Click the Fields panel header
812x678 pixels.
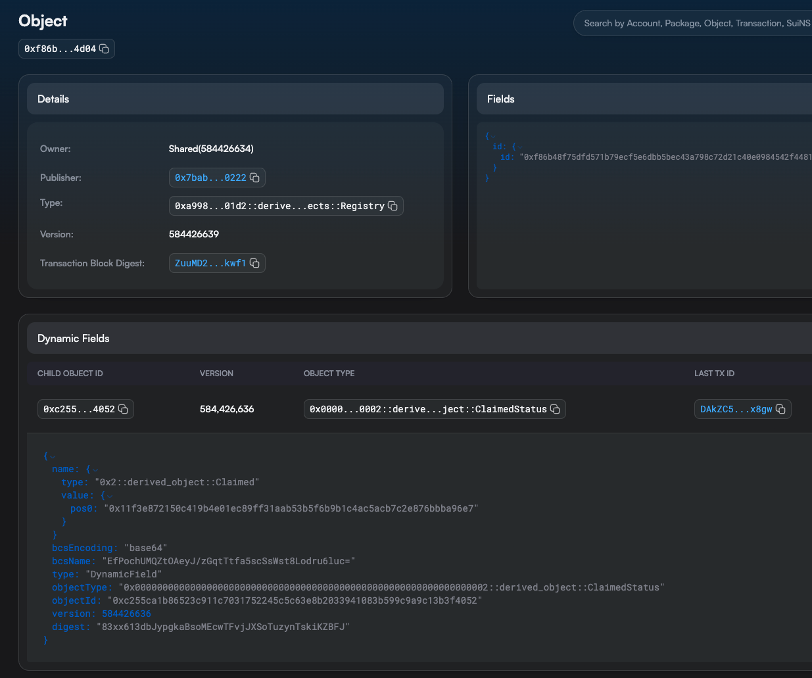[644, 99]
